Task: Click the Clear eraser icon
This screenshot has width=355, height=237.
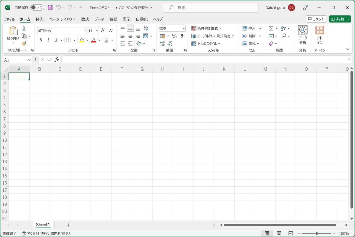Action: point(271,44)
